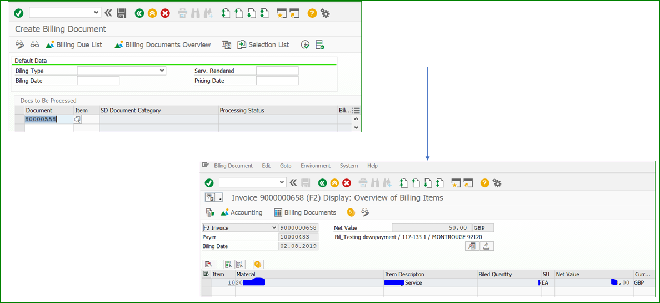
Task: Click Payer value 10000483
Action: (x=298, y=237)
